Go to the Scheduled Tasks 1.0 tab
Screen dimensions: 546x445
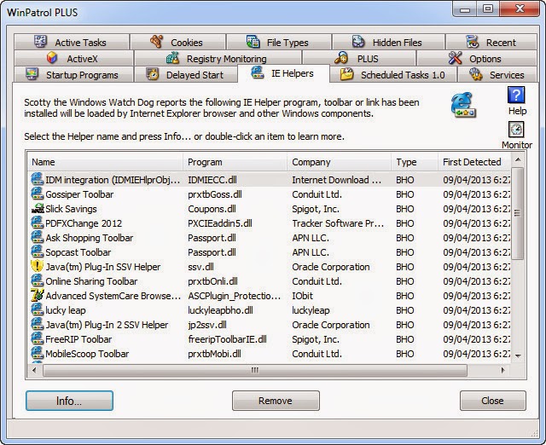393,75
